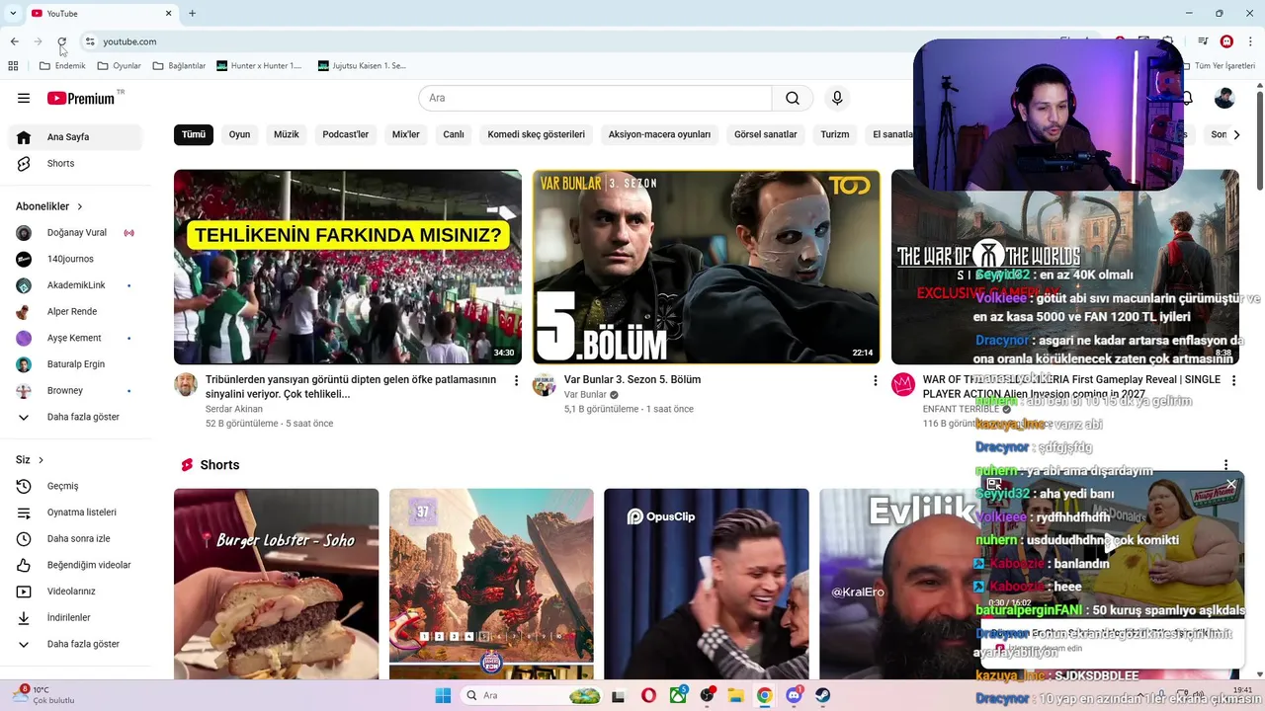Select the Tümü category chip

pyautogui.click(x=194, y=134)
